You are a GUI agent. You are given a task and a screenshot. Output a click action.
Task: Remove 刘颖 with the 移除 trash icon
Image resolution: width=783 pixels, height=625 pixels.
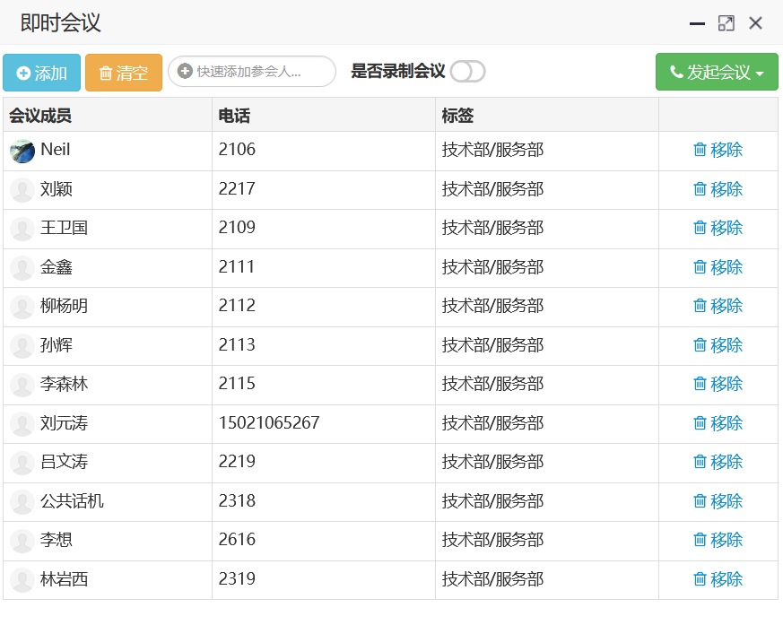tap(700, 188)
